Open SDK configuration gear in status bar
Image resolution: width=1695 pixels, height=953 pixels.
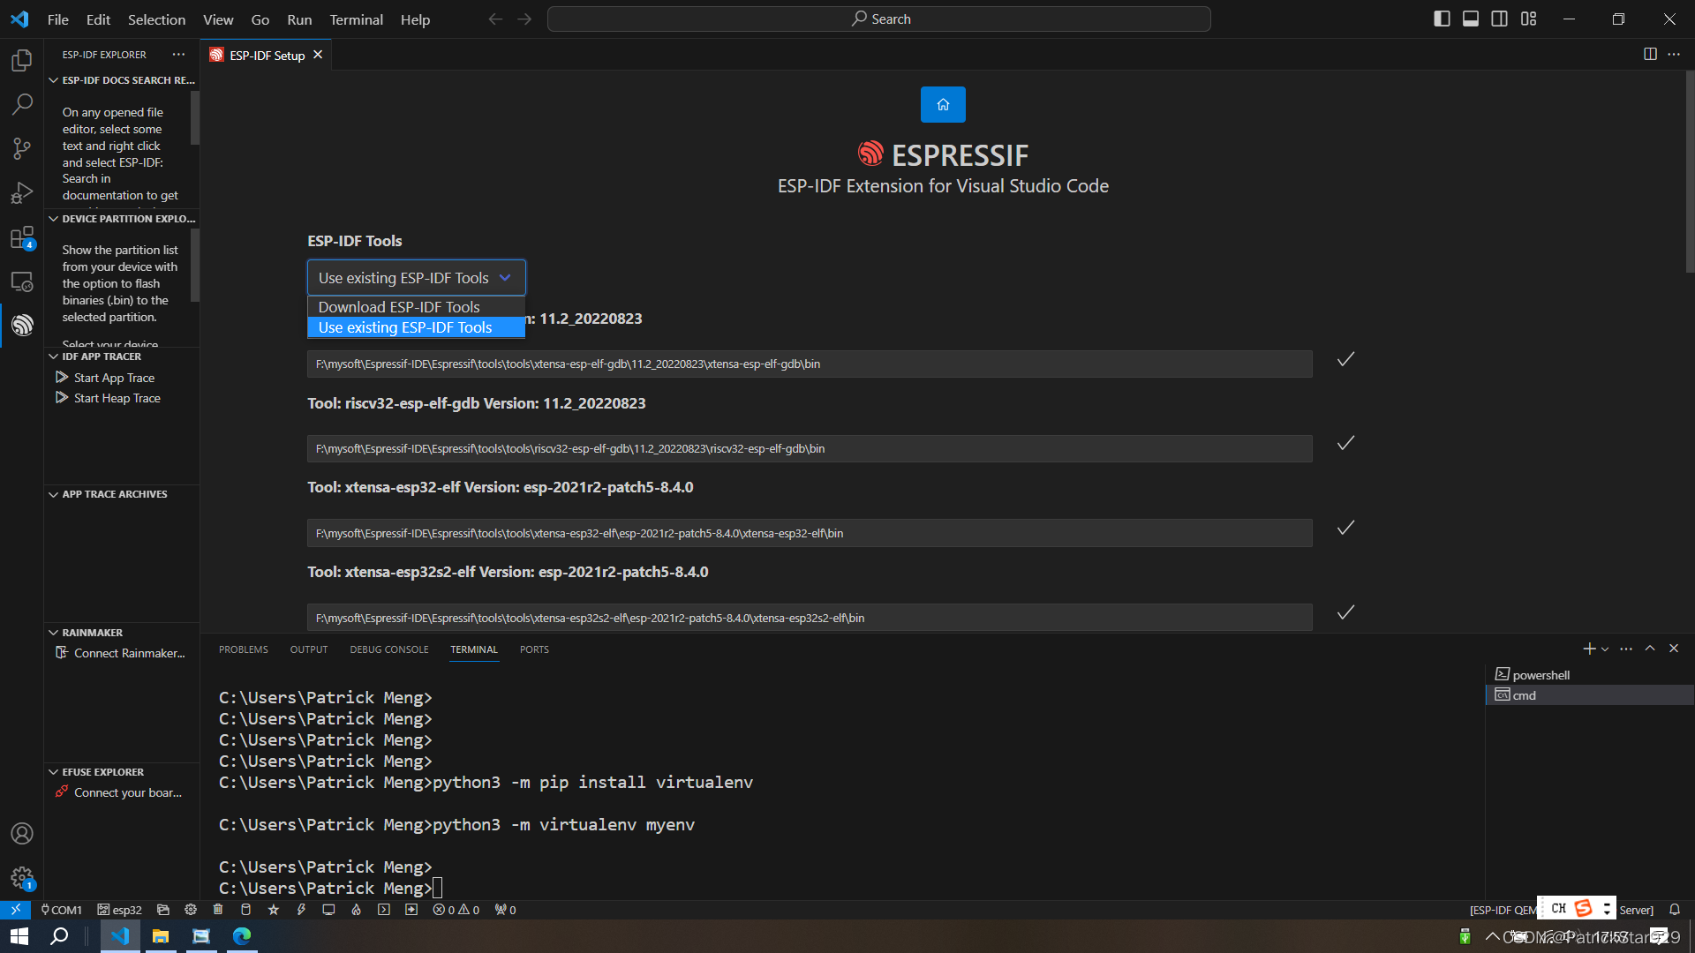191,910
